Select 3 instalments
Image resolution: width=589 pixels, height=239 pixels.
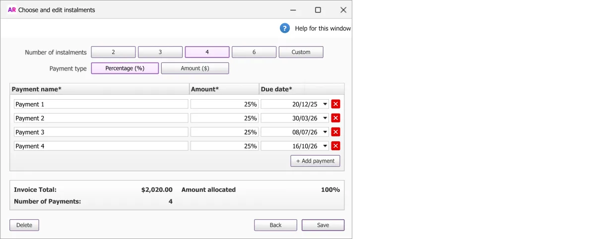pyautogui.click(x=160, y=52)
